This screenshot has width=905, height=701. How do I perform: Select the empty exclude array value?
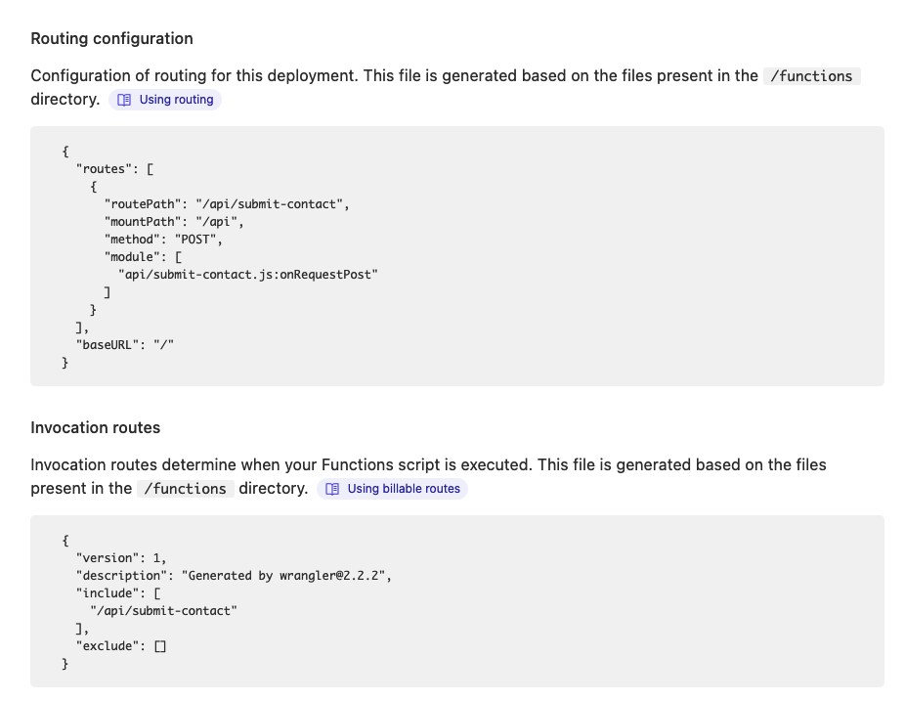pyautogui.click(x=159, y=645)
